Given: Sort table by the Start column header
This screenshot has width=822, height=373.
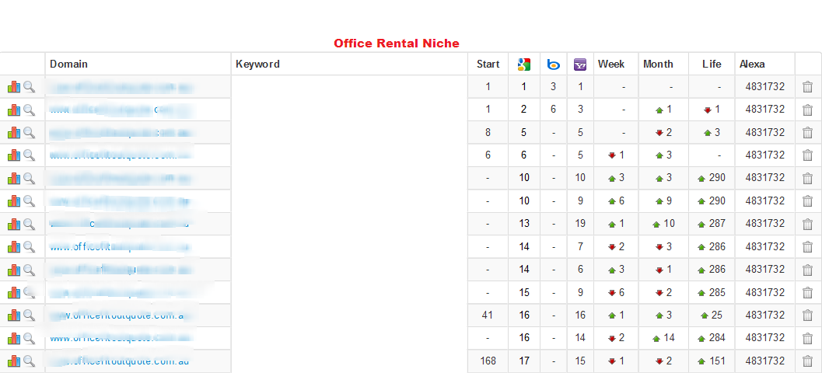Looking at the screenshot, I should 488,64.
